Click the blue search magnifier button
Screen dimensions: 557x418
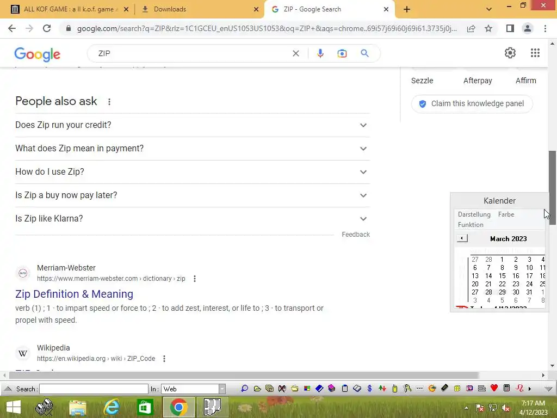coord(364,53)
